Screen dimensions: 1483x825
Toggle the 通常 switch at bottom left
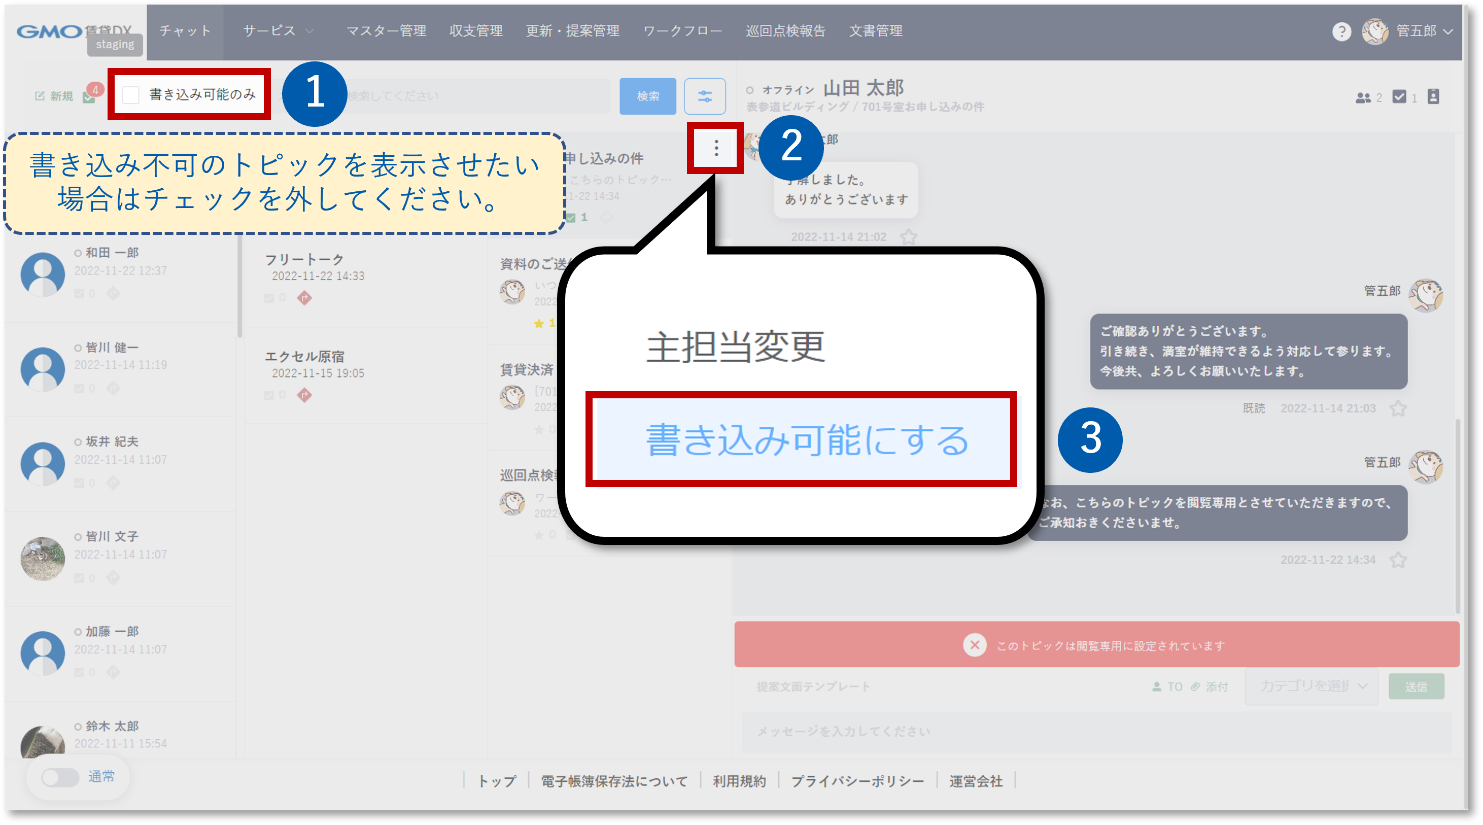point(60,777)
